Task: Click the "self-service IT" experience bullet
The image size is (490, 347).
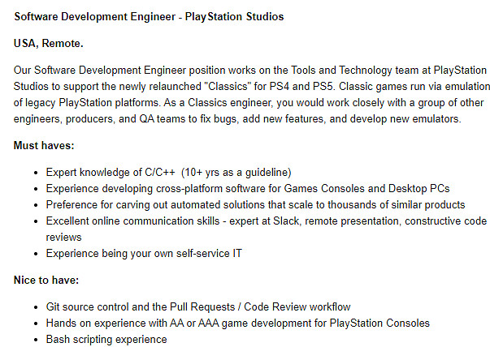Action: click(144, 254)
